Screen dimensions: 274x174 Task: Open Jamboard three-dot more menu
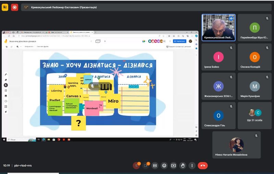point(170,41)
